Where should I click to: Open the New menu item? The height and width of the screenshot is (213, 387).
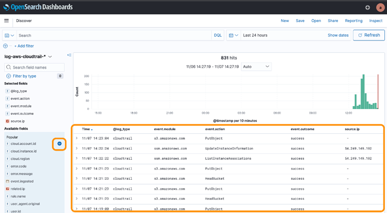click(x=285, y=21)
